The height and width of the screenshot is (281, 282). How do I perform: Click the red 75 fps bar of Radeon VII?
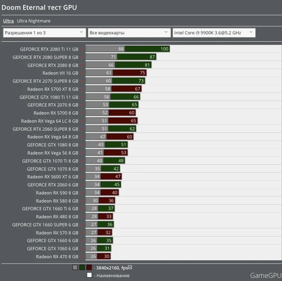(x=130, y=73)
